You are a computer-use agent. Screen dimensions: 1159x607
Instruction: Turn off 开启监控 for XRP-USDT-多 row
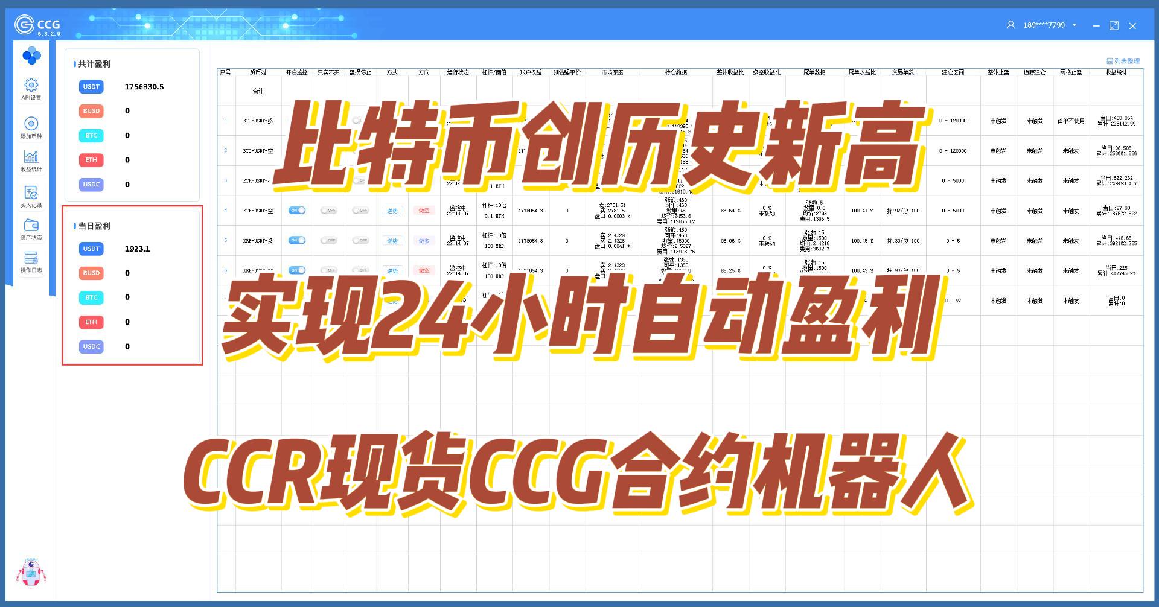(297, 240)
